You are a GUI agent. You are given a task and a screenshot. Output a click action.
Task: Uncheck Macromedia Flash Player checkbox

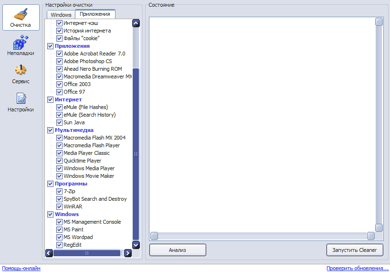point(59,145)
